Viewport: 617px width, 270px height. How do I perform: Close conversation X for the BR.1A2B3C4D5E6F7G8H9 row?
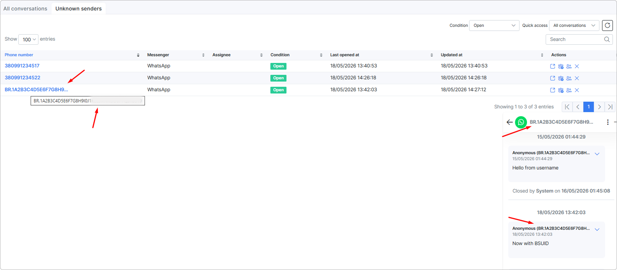577,90
